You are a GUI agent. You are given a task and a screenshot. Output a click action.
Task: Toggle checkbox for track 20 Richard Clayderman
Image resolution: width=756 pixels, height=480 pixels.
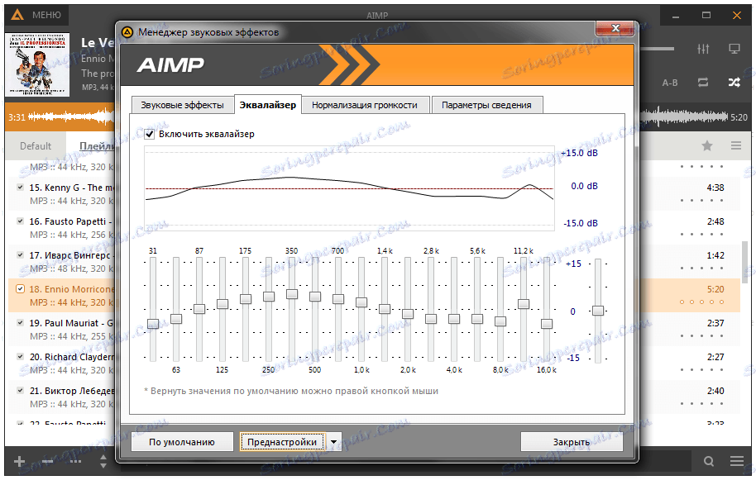point(20,357)
